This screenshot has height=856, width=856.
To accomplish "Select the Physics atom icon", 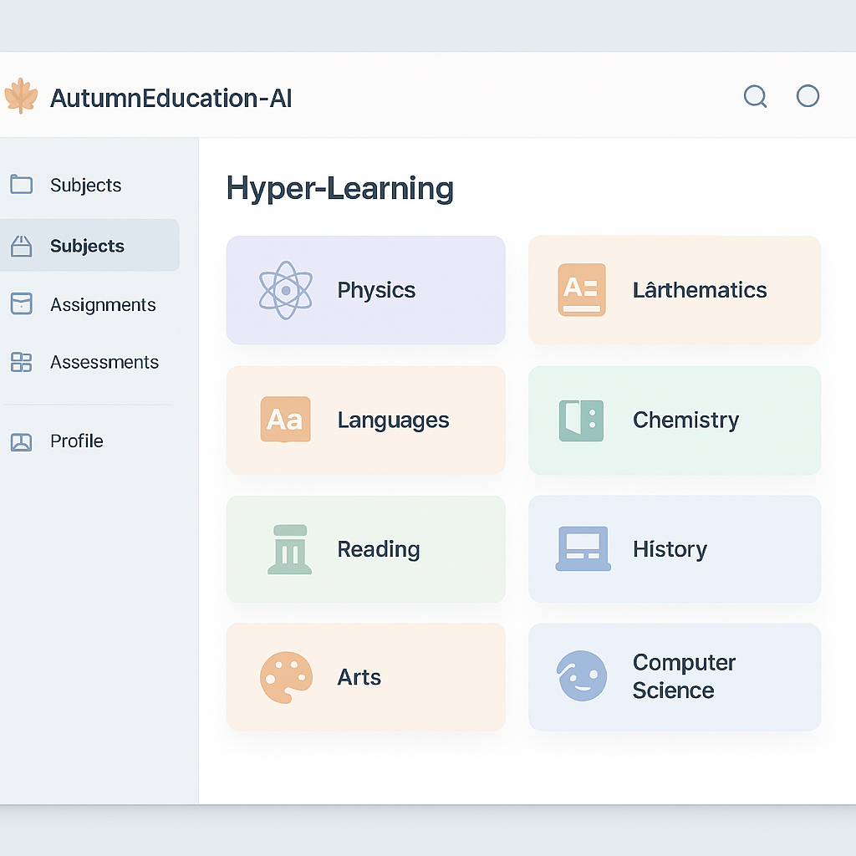I will [x=286, y=290].
